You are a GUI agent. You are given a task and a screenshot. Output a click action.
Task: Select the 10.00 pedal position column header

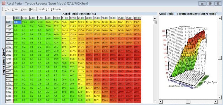pos(57,18)
